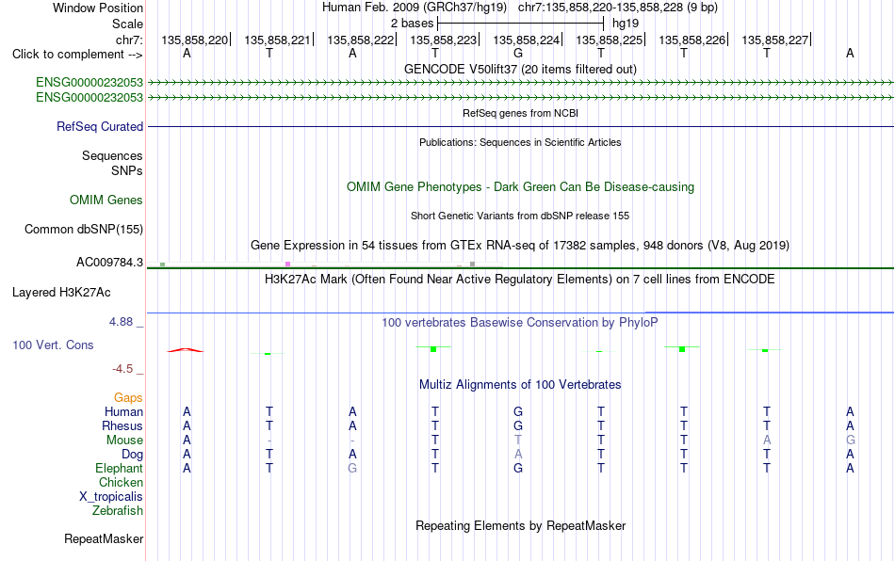Click the Zebrafish species label
The height and width of the screenshot is (561, 895).
click(118, 510)
